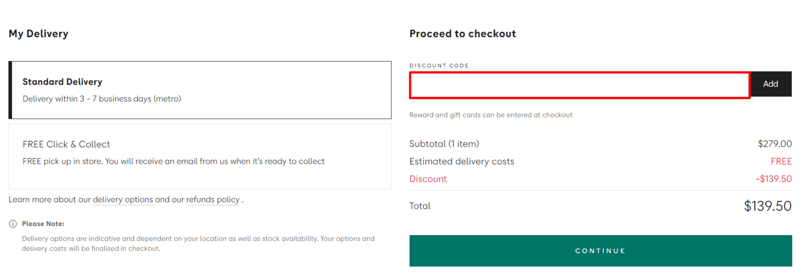Click the Total amount $139.50
Viewport: 804px width, 277px height.
(x=767, y=206)
